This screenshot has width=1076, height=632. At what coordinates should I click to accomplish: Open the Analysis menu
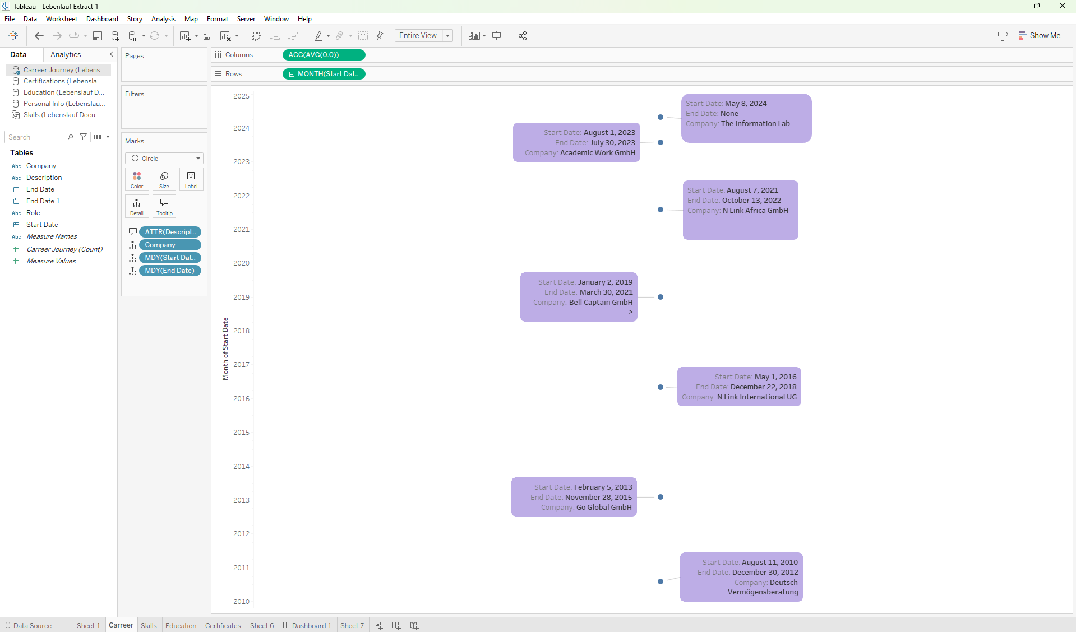tap(163, 19)
